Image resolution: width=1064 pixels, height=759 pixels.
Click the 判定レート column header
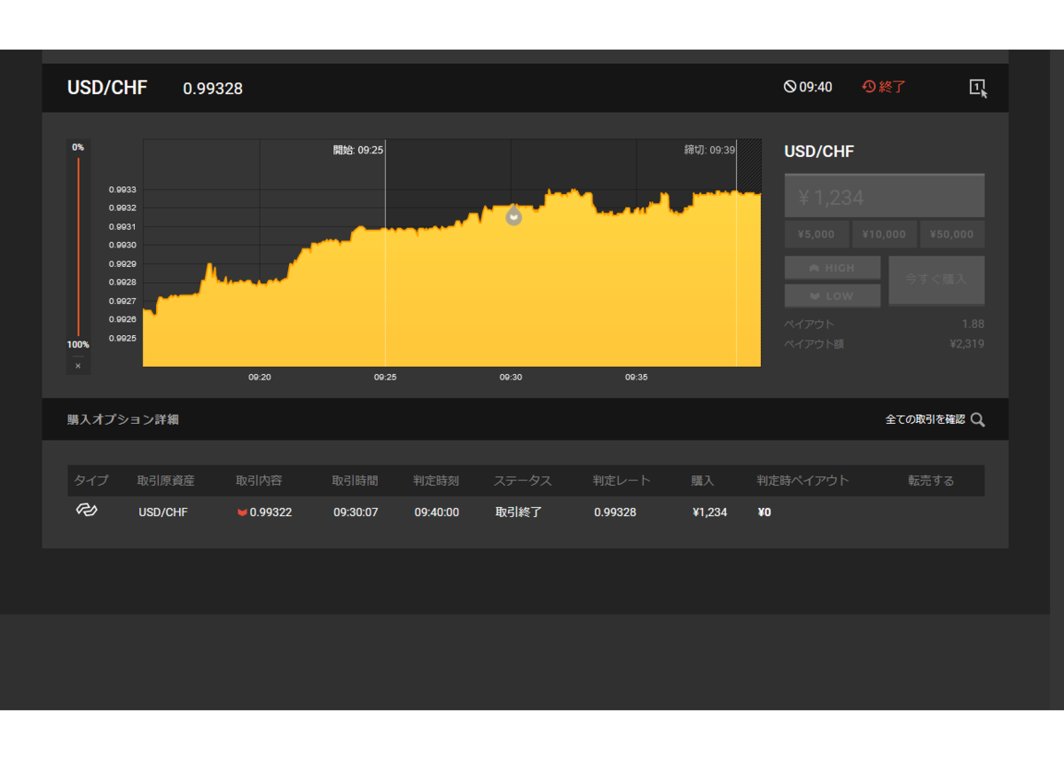pos(622,481)
